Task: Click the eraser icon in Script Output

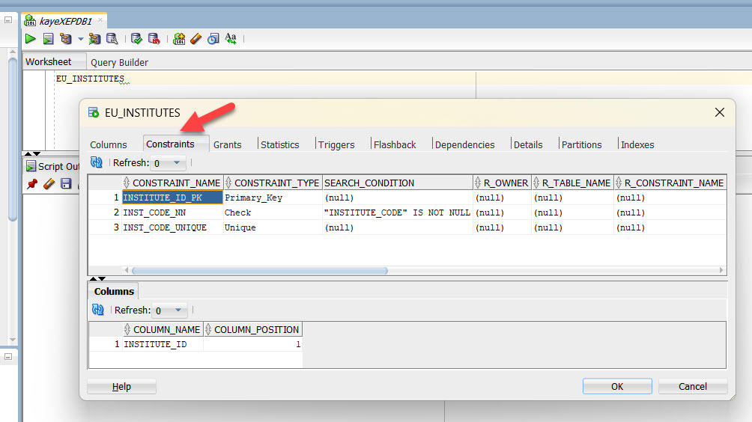Action: point(49,184)
